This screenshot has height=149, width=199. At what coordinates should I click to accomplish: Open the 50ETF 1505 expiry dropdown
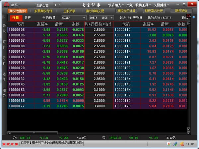tap(100, 18)
